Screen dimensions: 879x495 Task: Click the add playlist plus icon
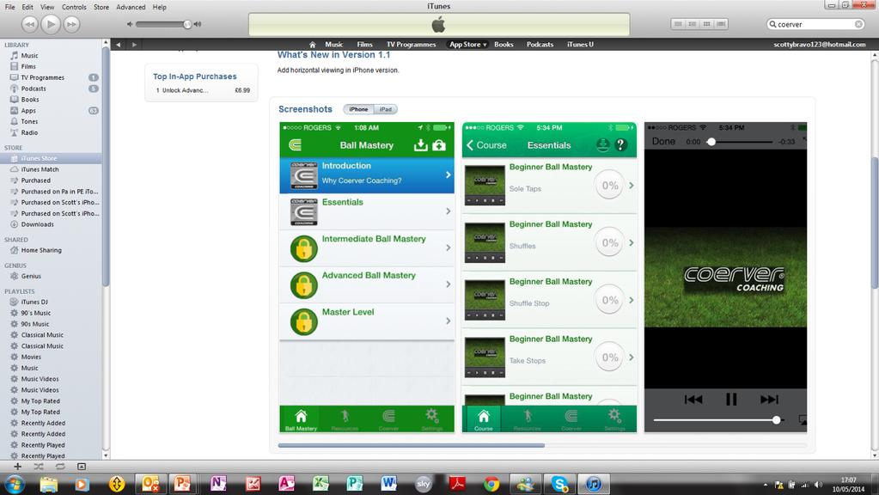17,467
